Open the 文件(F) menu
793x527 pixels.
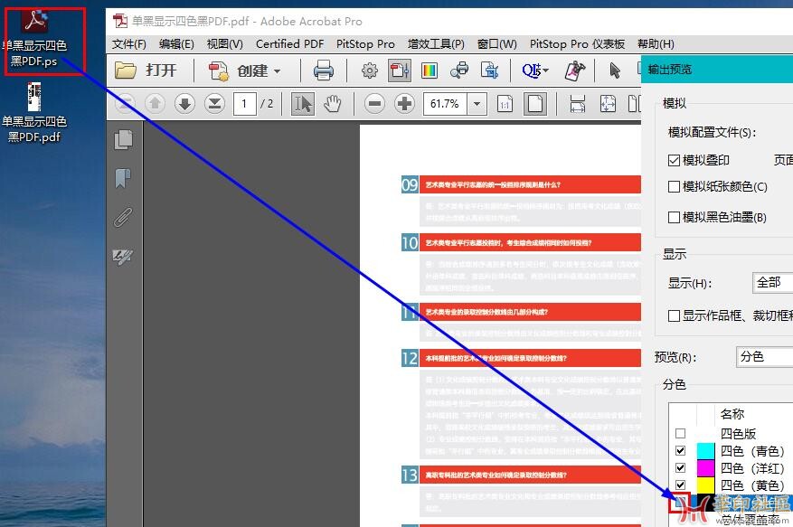tap(129, 44)
